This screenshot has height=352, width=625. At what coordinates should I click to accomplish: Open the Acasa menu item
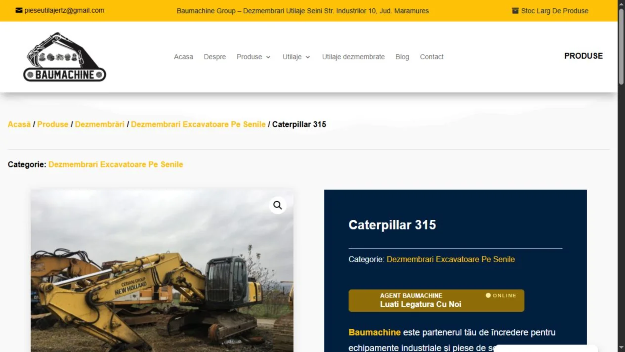[183, 57]
